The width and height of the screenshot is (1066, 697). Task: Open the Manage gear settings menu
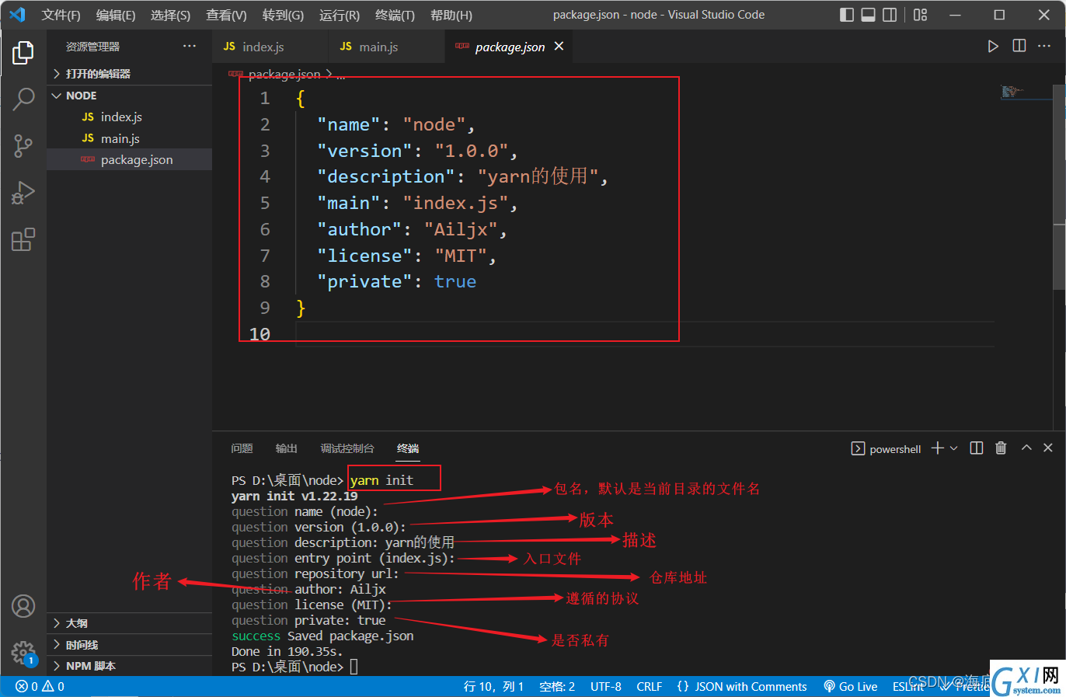coord(23,653)
